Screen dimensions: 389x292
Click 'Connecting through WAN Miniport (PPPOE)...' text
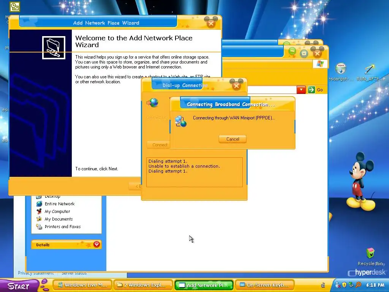[x=234, y=118]
